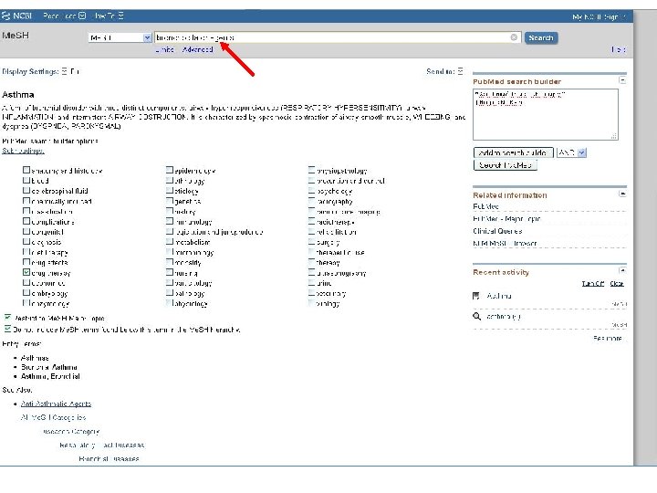This screenshot has width=657, height=493.
Task: Open the Anti-Asthmatic Agents link
Action: coord(57,404)
